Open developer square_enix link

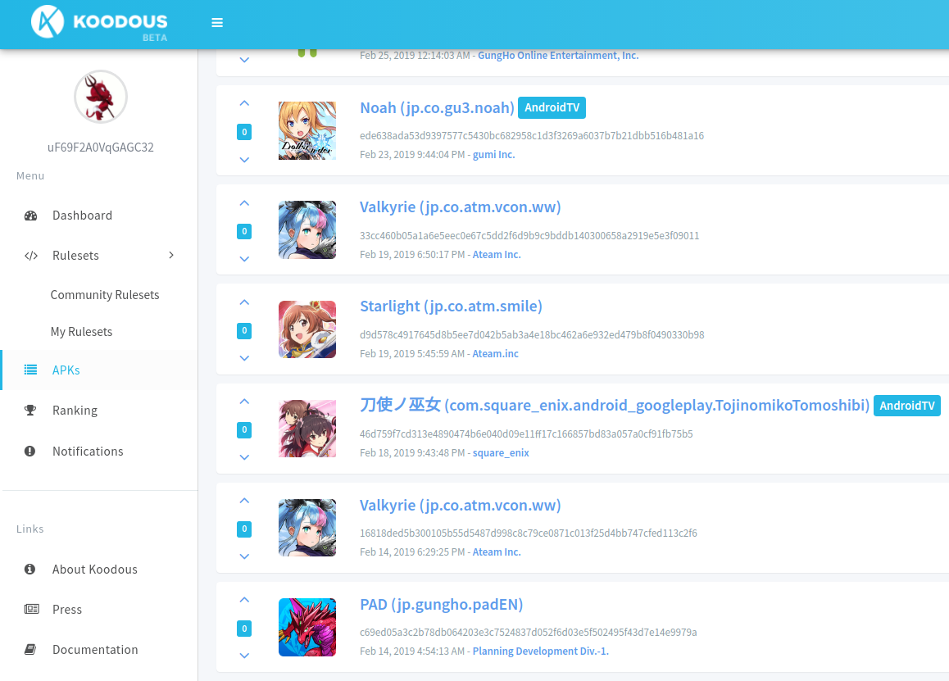tap(501, 453)
